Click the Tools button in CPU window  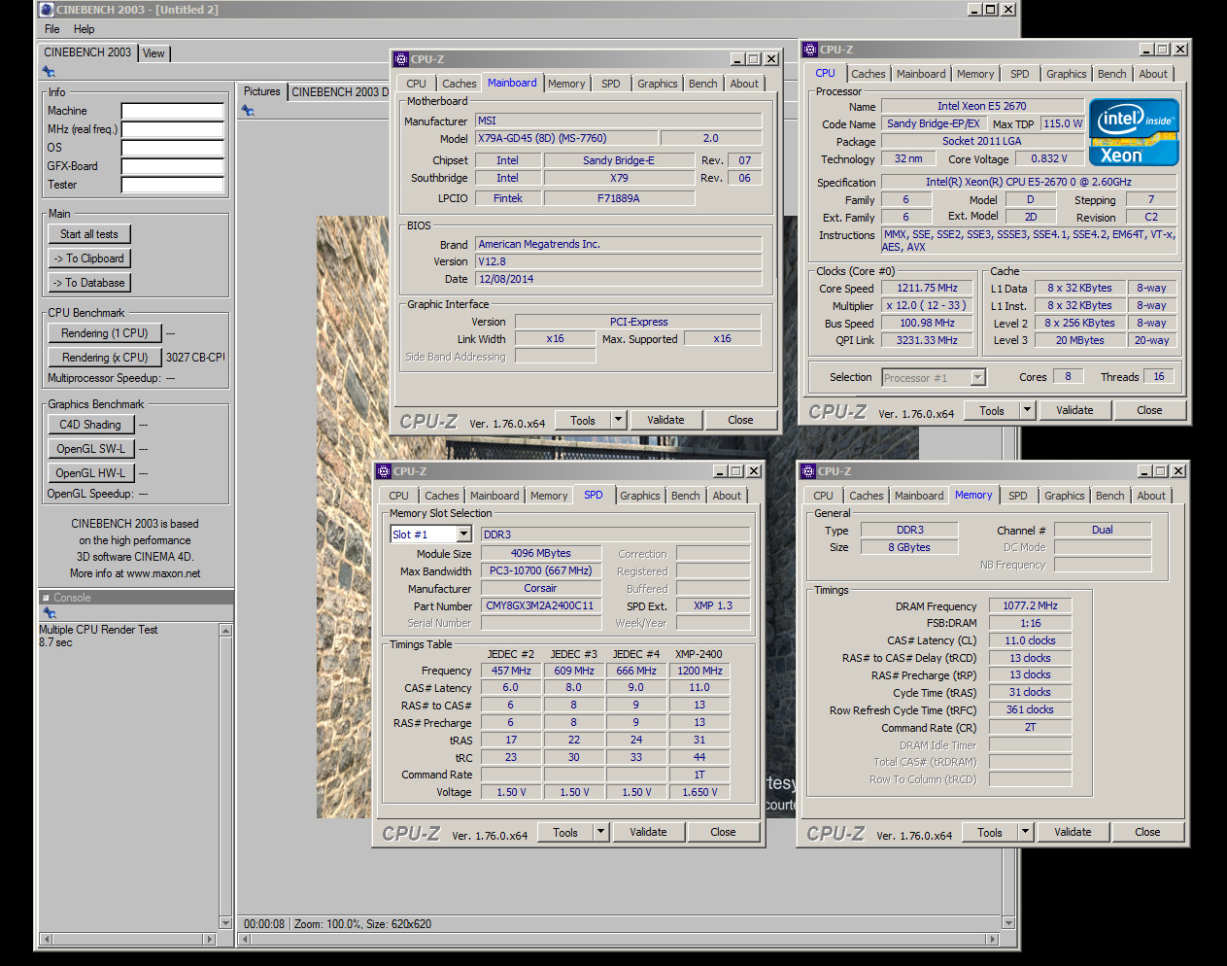992,410
